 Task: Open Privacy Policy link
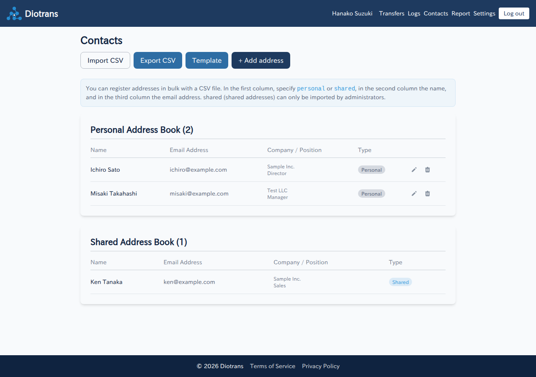click(321, 366)
